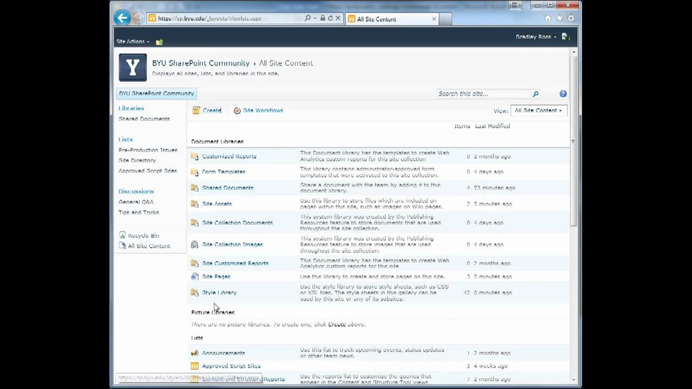Open the All Site Content view dropdown
The image size is (692, 389).
[x=538, y=110]
